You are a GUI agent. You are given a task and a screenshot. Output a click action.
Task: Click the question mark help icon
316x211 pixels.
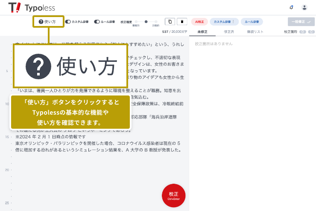(41, 22)
